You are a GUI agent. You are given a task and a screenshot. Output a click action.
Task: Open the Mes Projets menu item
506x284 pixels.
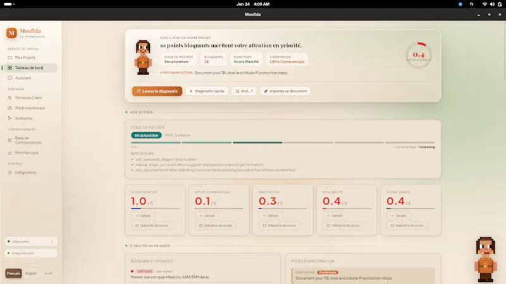30,57
